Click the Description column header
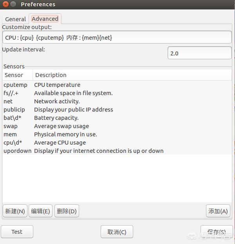The width and height of the screenshot is (235, 244). tap(51, 75)
